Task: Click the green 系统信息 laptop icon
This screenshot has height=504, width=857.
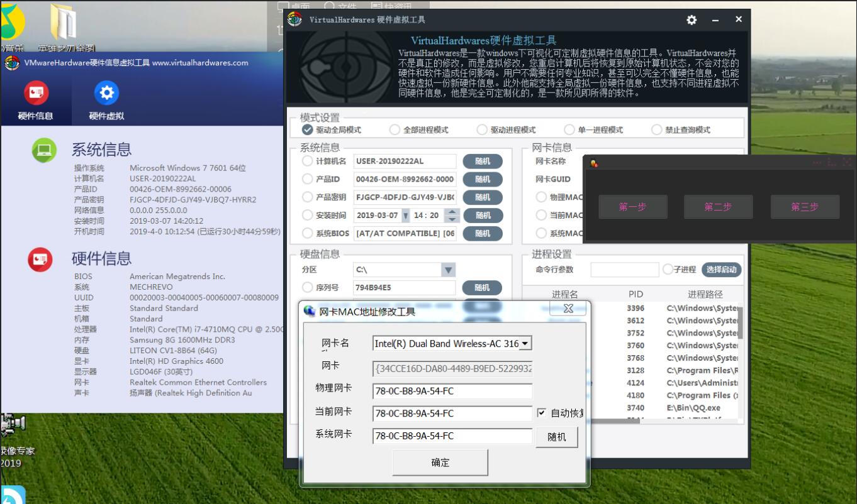Action: [x=43, y=150]
